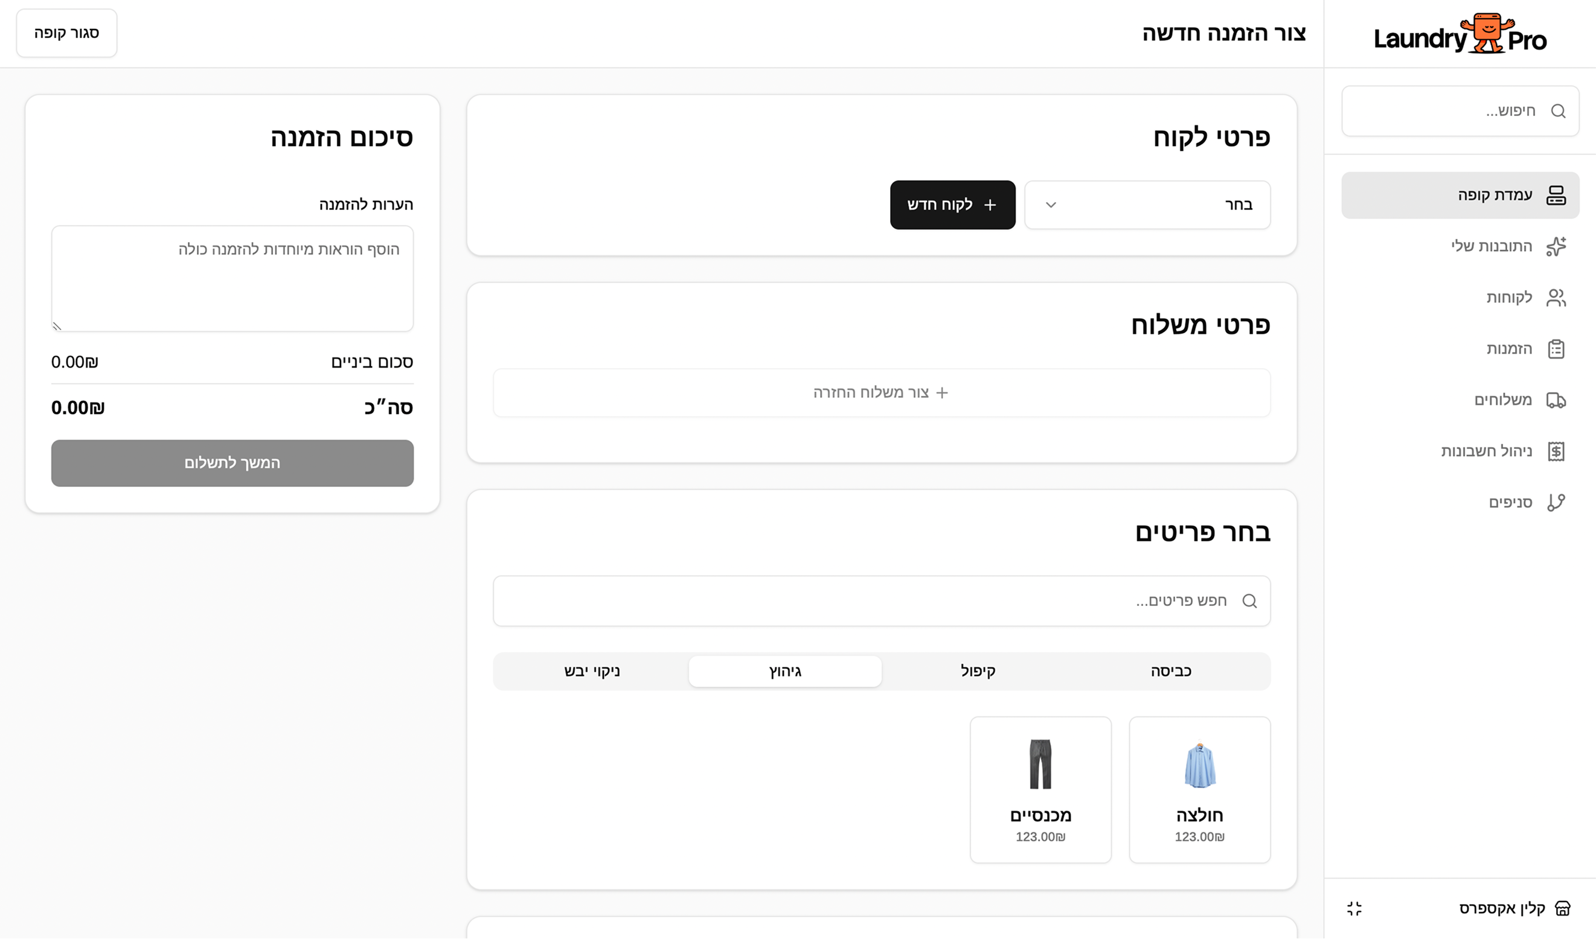The height and width of the screenshot is (939, 1596).
Task: Switch to the כביסה tab
Action: (1171, 670)
